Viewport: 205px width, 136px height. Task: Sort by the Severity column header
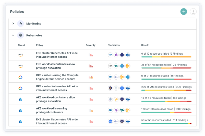pyautogui.click(x=91, y=45)
